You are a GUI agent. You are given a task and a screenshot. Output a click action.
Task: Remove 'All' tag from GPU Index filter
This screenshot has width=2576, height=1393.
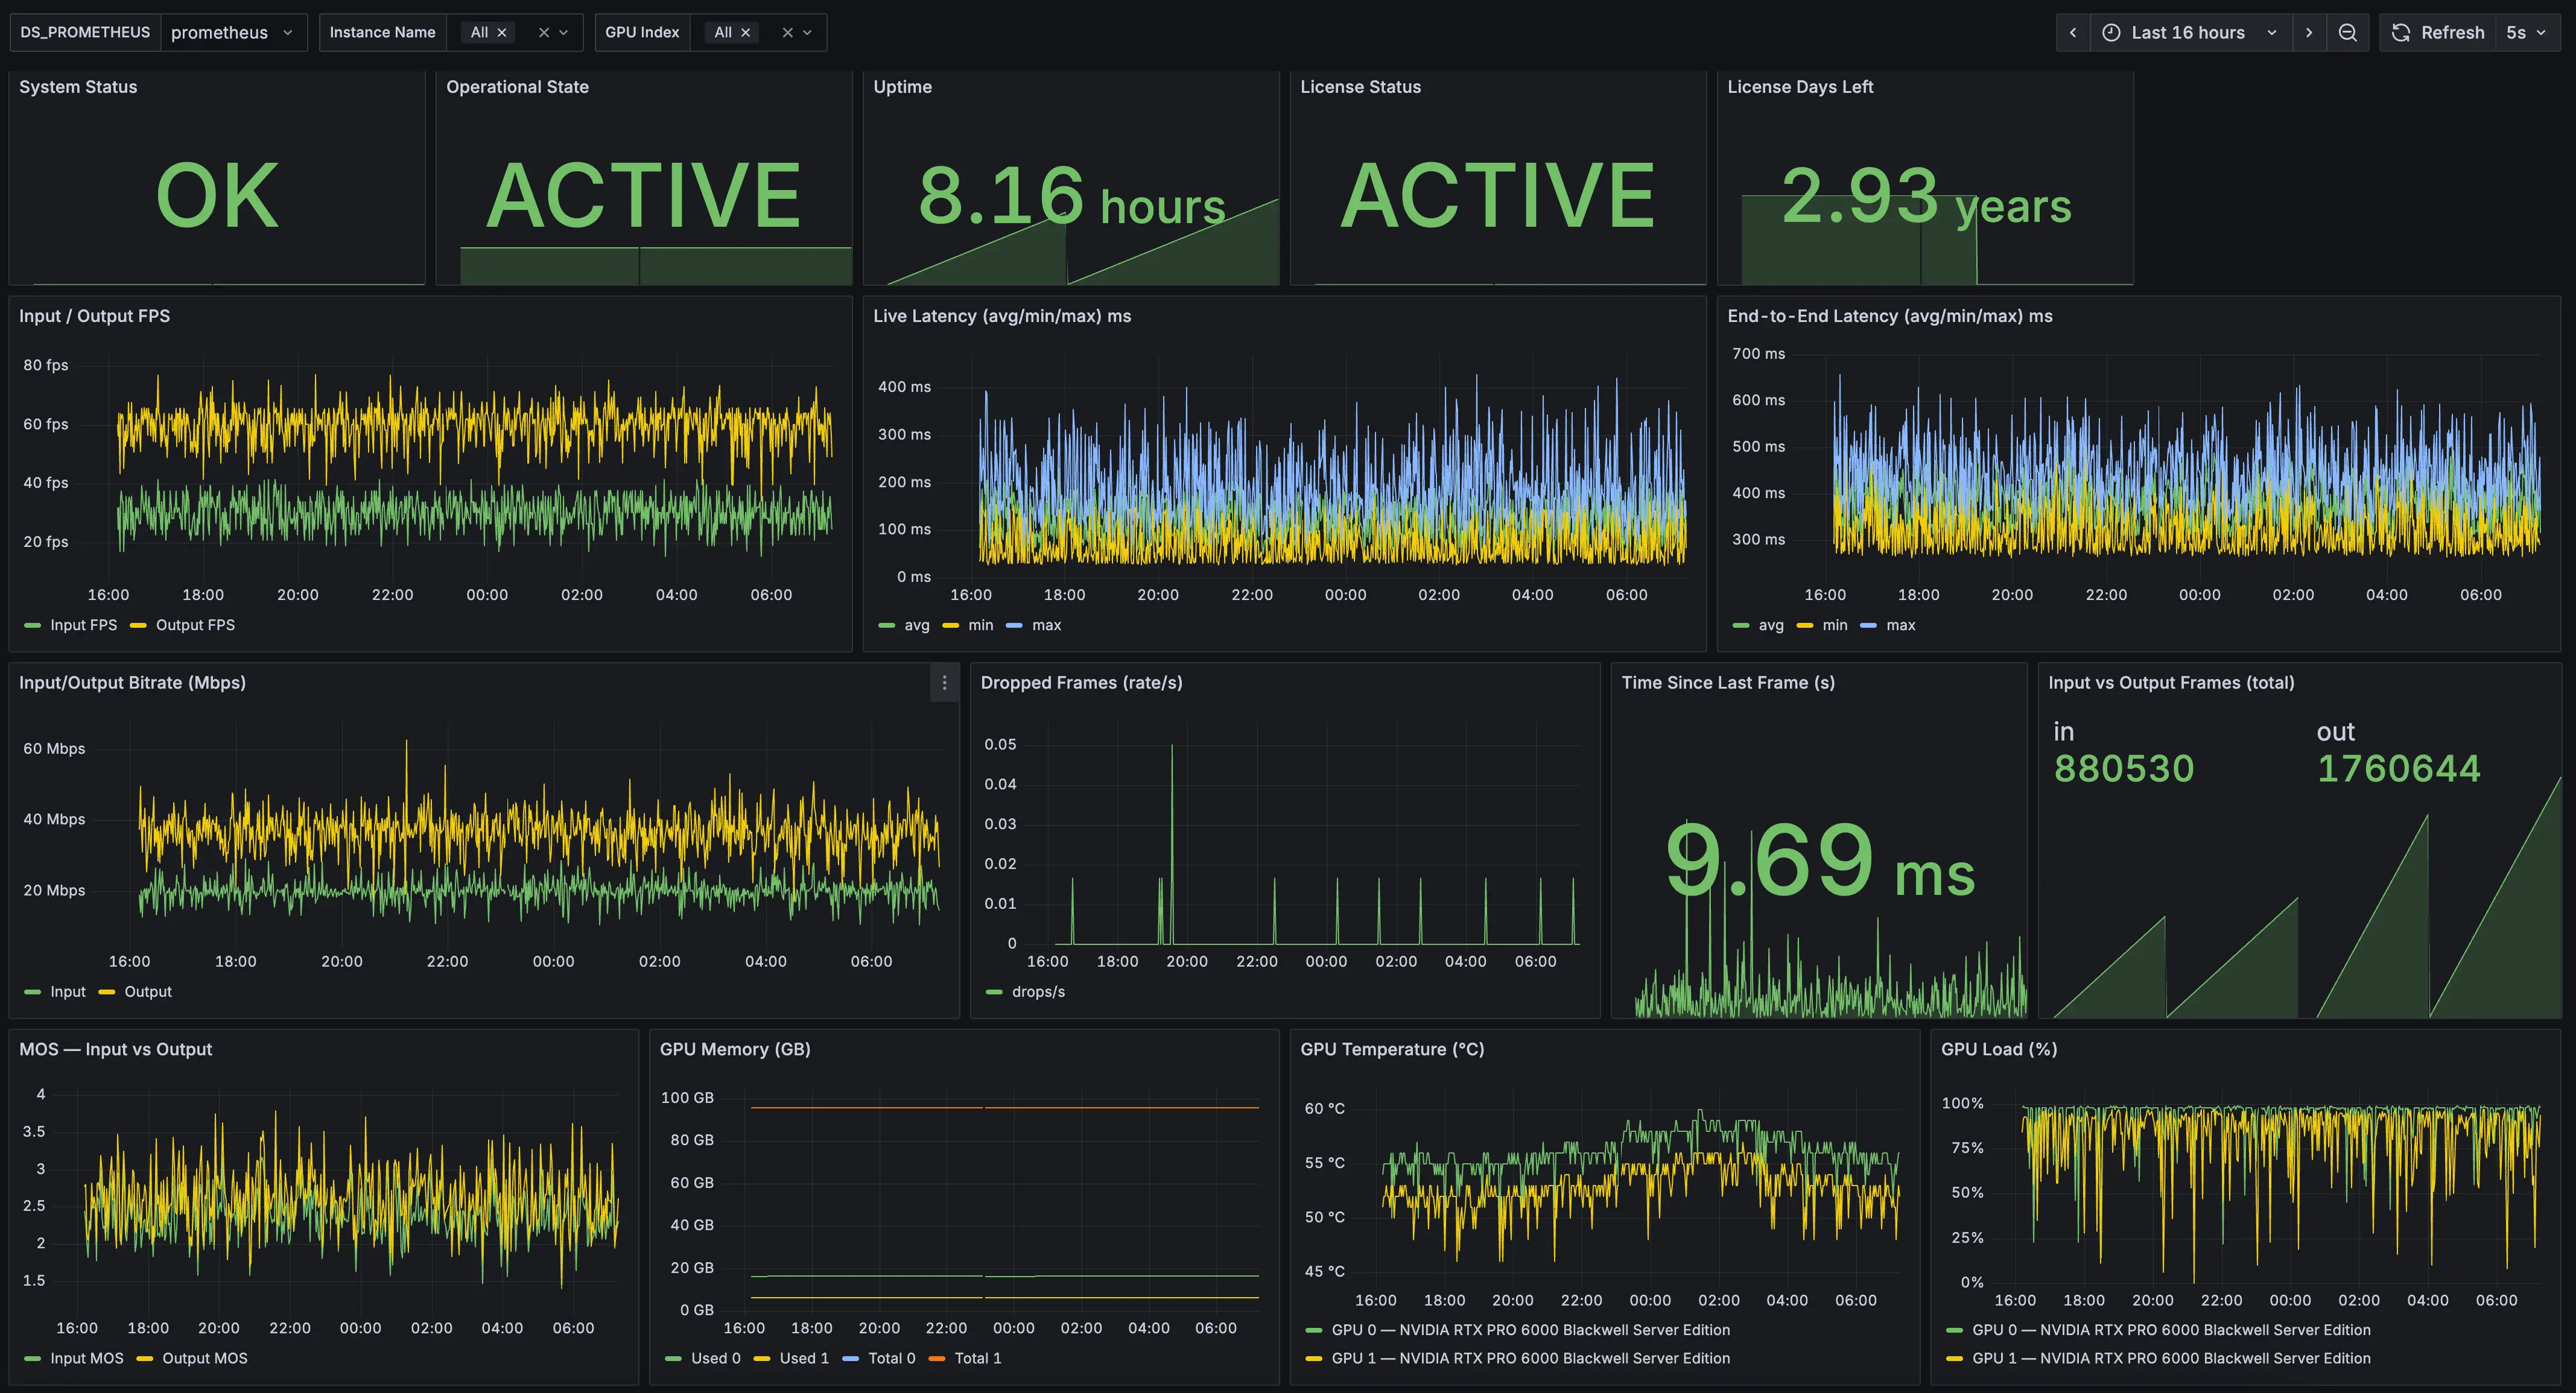click(745, 33)
